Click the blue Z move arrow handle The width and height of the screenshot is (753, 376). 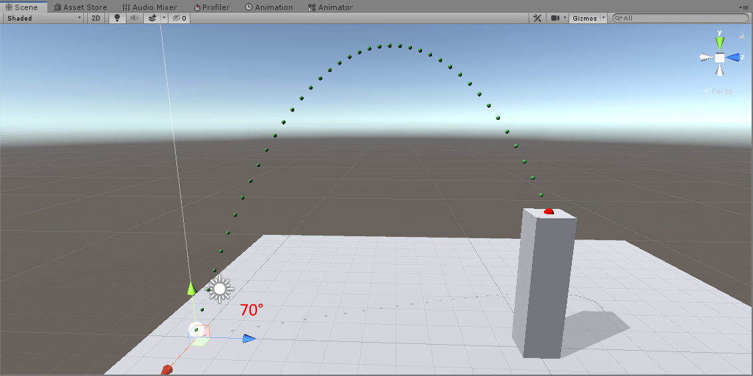click(249, 339)
